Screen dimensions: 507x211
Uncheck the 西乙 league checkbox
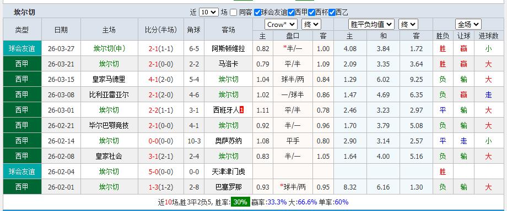332,13
